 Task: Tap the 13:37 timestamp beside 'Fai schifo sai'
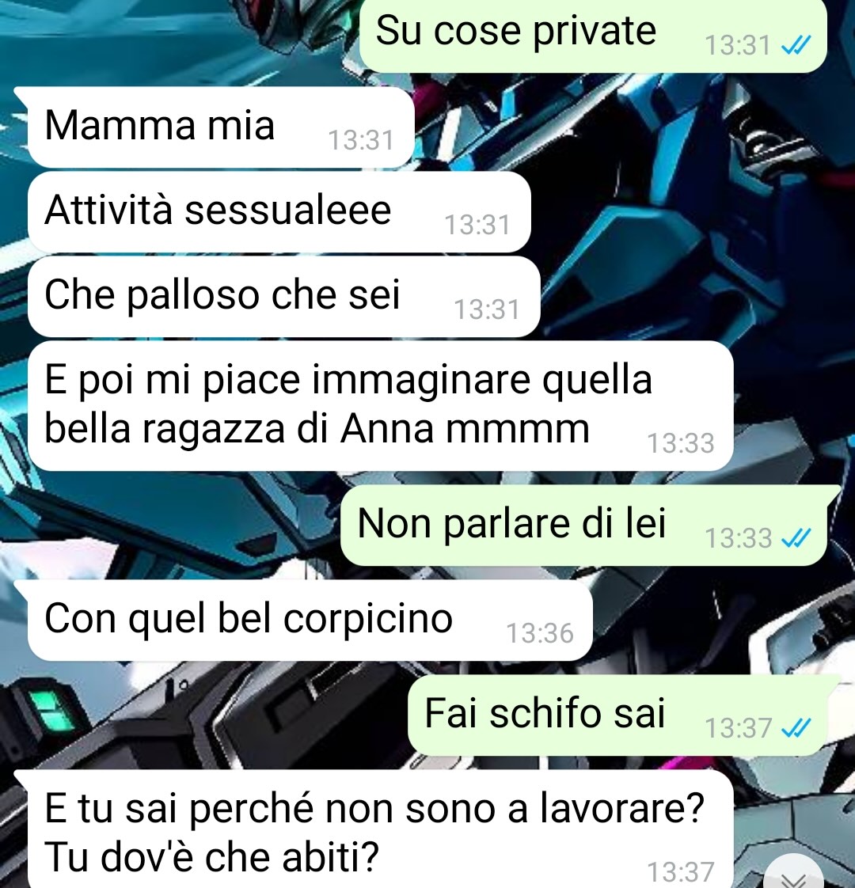738,728
